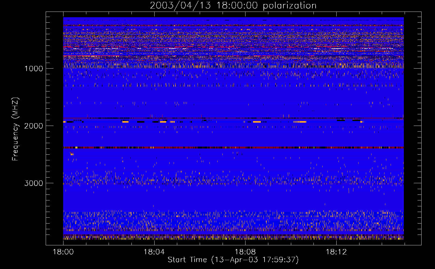Image resolution: width=435 pixels, height=269 pixels.
Task: Click the 3000 frequency tick label
Action: pos(34,183)
